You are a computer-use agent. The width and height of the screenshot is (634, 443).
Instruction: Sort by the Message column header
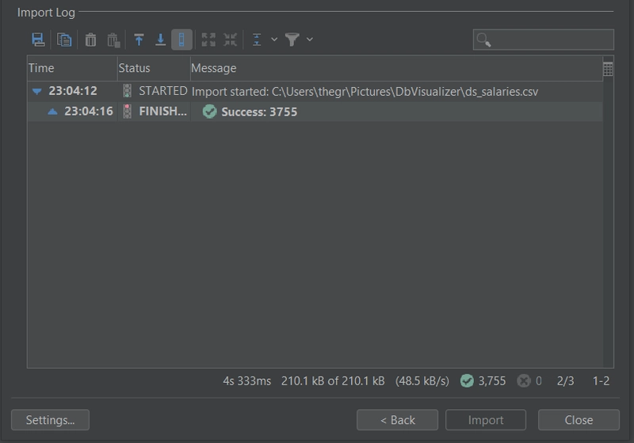pyautogui.click(x=396, y=68)
